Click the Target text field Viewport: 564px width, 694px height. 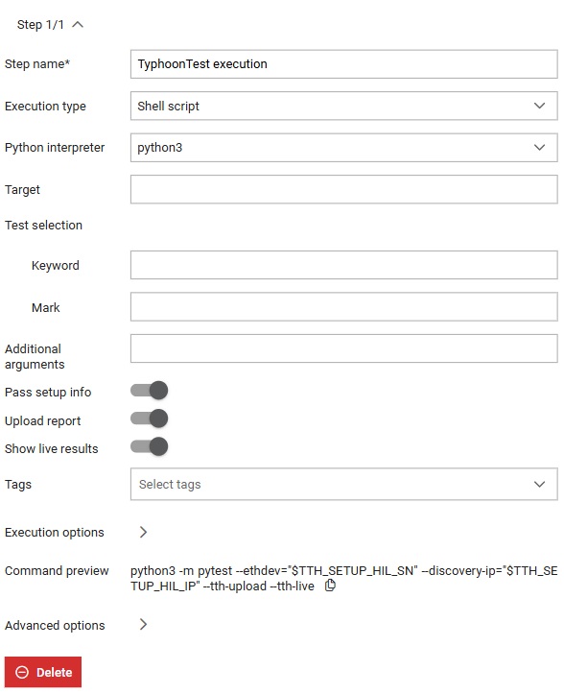[343, 189]
